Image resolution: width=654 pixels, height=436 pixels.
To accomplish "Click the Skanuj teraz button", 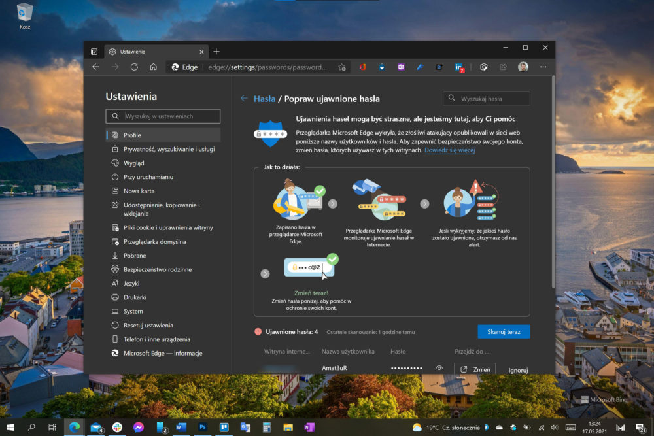I will pos(504,332).
